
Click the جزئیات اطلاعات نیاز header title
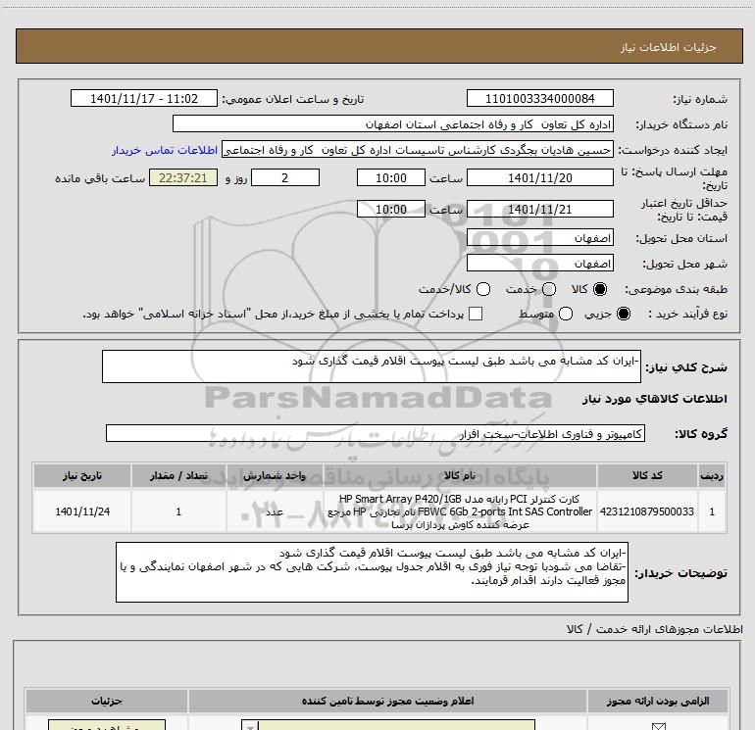click(x=668, y=47)
